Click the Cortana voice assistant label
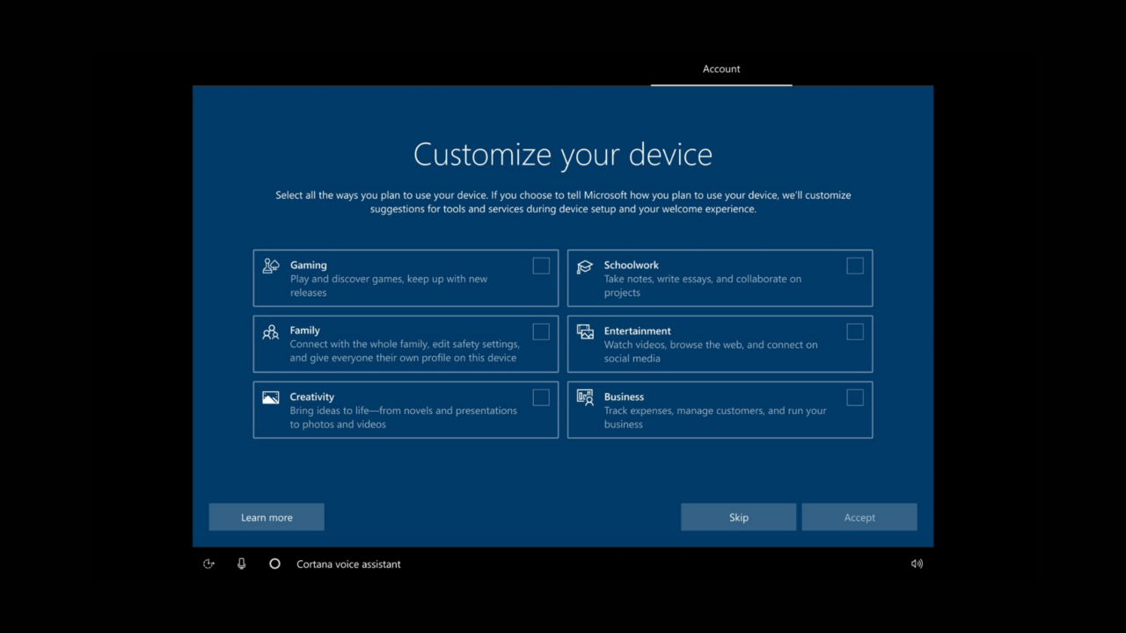The image size is (1126, 633). tap(348, 564)
